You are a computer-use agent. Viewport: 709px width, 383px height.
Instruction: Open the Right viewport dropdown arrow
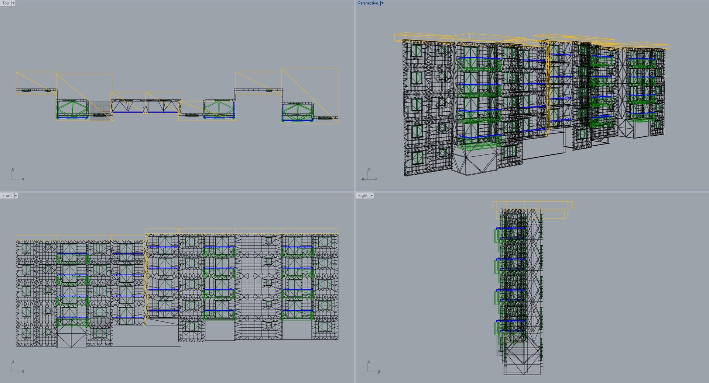coord(371,195)
